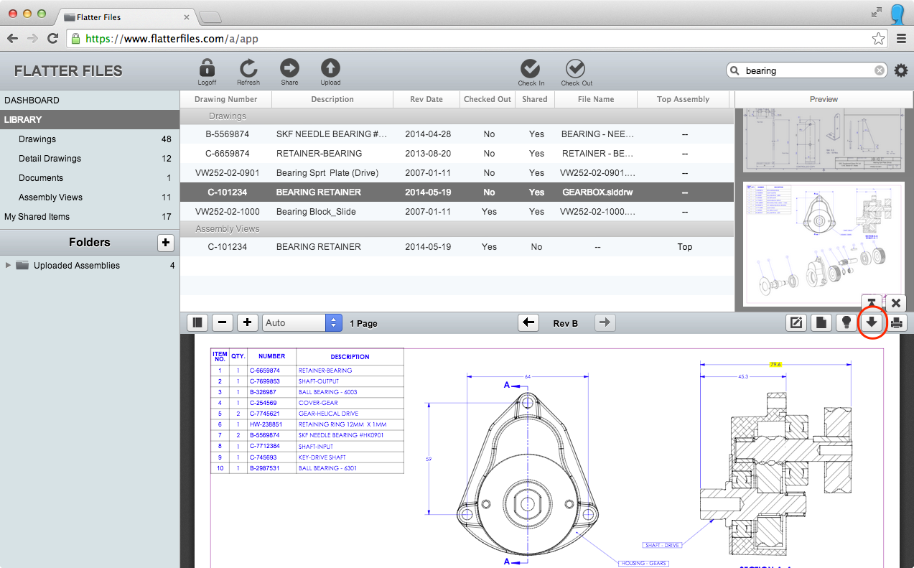The image size is (914, 568).
Task: Clear the search field with the x icon
Action: 880,70
